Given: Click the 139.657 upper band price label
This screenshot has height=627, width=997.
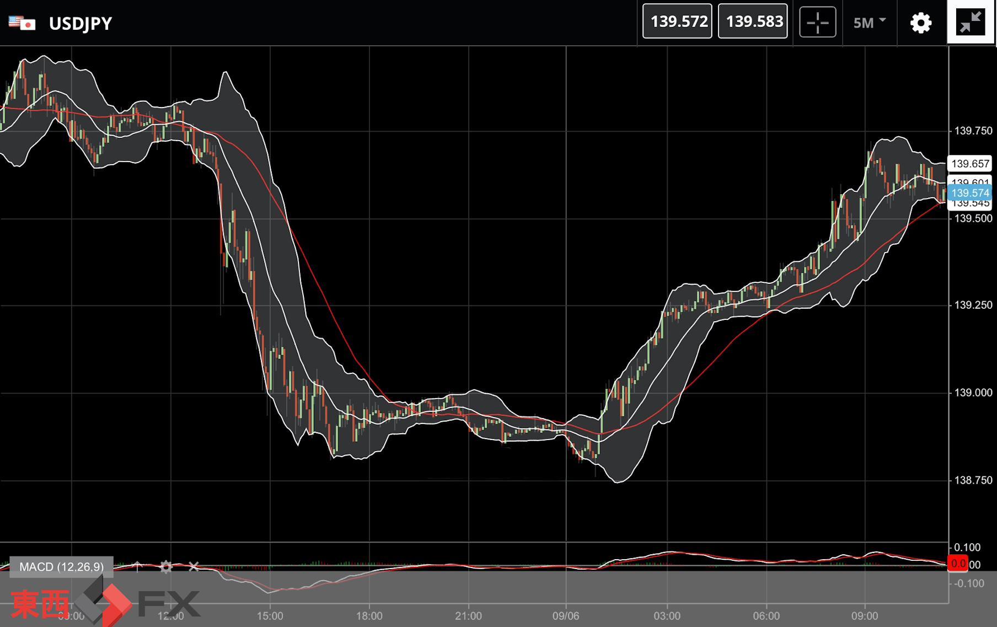Looking at the screenshot, I should [969, 164].
